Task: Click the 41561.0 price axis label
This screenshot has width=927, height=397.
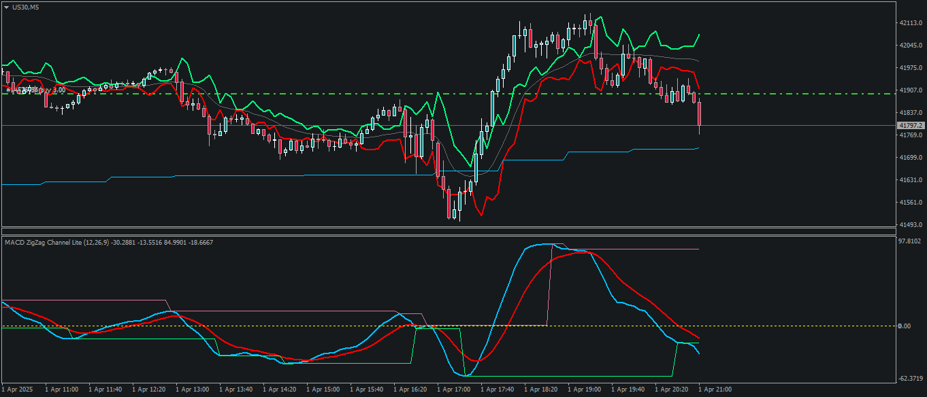Action: pyautogui.click(x=910, y=203)
